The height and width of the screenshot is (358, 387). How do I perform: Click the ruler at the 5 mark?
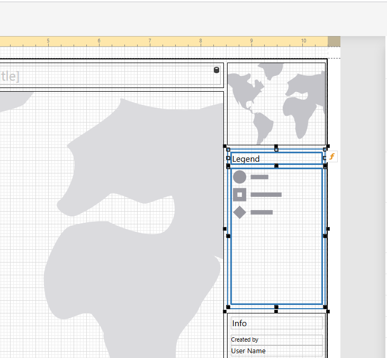[48, 41]
